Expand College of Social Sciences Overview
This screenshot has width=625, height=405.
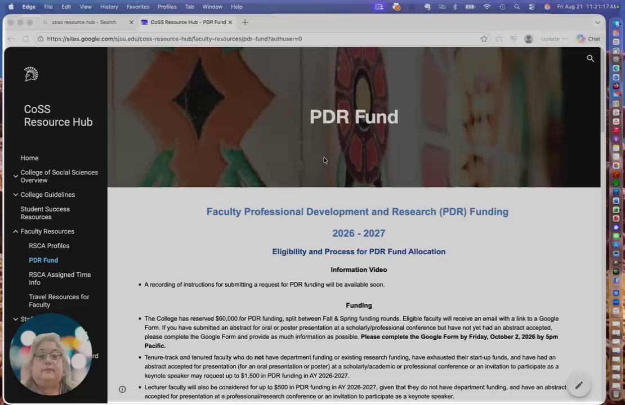click(16, 176)
